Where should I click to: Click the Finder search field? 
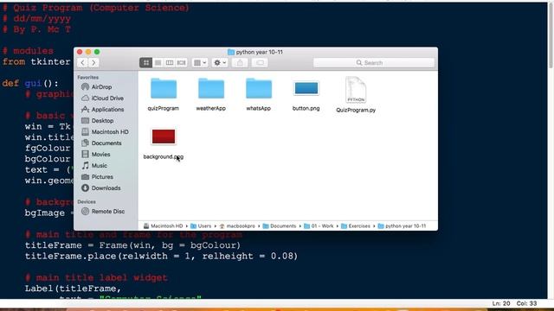coord(374,63)
